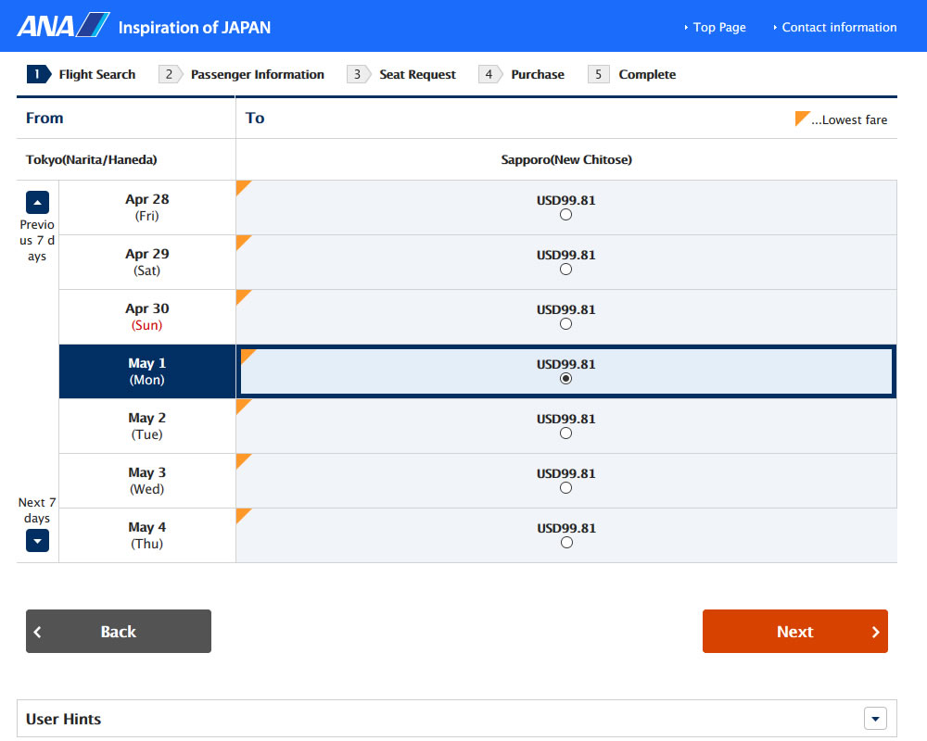927x741 pixels.
Task: Click the orange Lowest fare legend marker
Action: pyautogui.click(x=803, y=119)
